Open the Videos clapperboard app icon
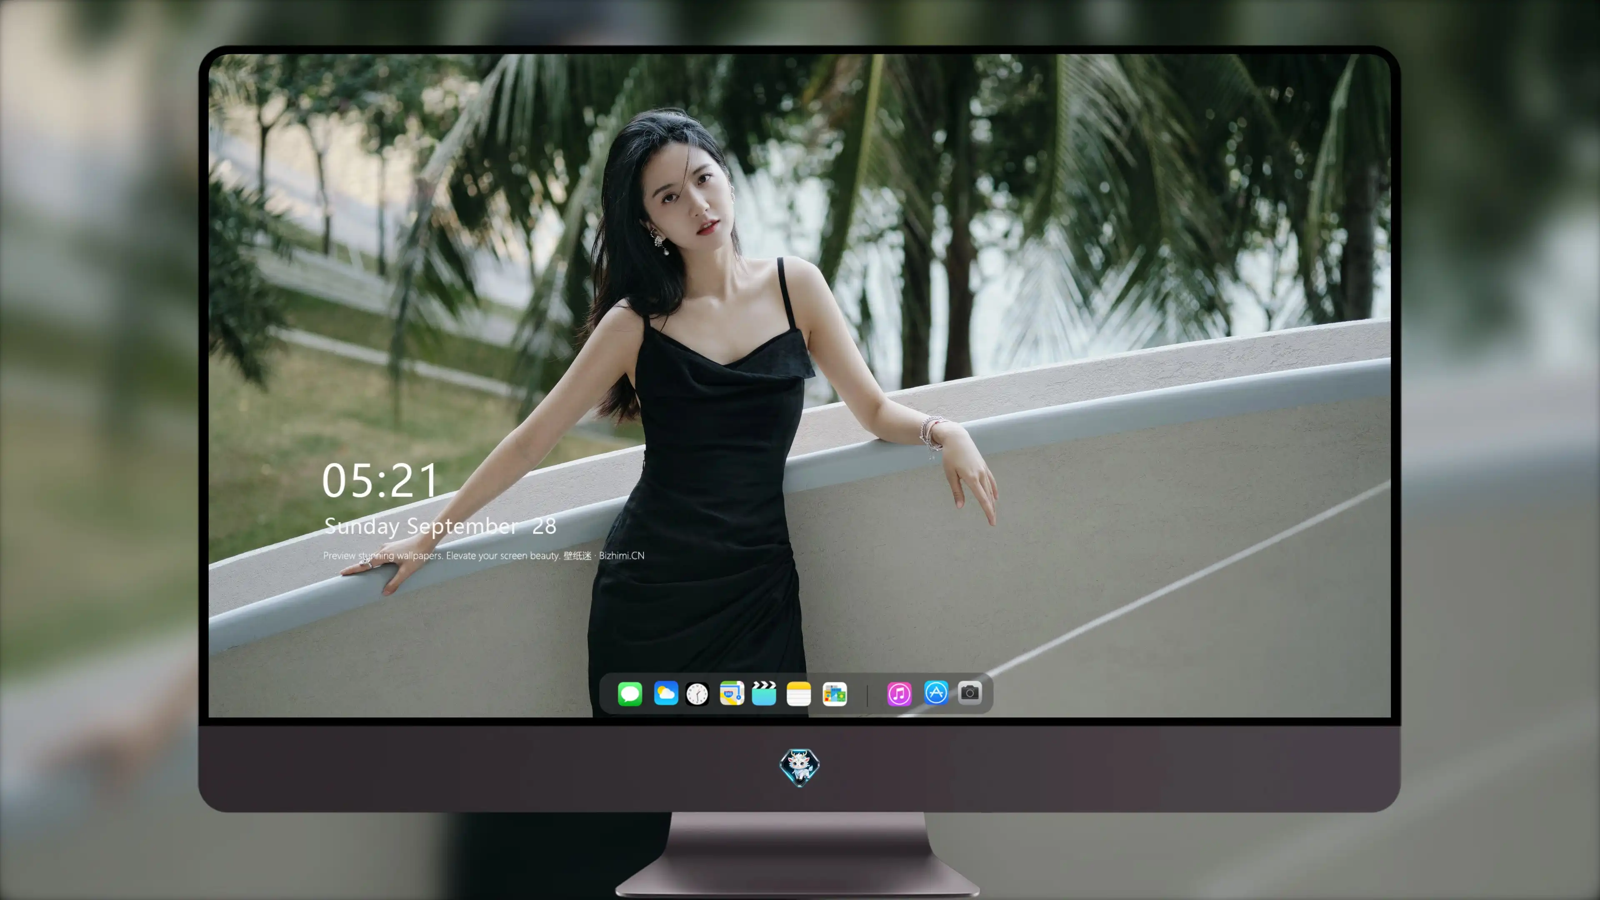Screen dimensions: 1600x900 (x=764, y=693)
